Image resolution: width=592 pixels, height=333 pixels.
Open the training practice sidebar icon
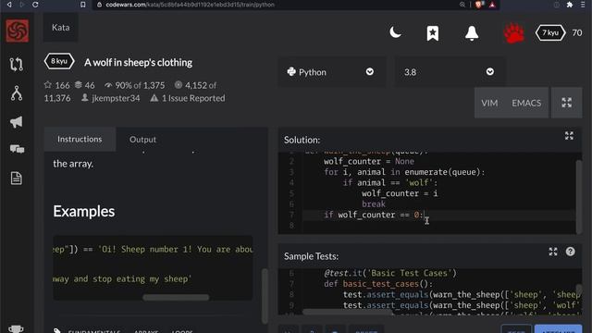coord(17,64)
